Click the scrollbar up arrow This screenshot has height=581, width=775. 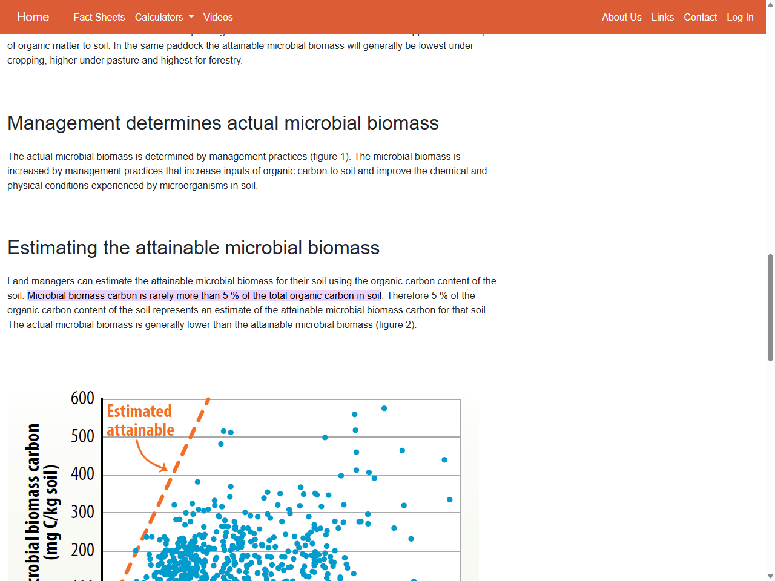point(770,5)
